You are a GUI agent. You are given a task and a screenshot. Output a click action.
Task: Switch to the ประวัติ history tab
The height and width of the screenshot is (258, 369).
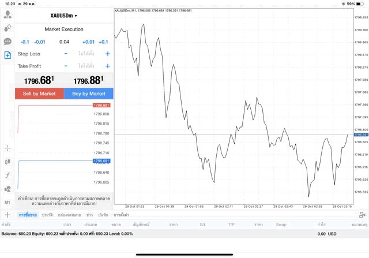coord(47,215)
